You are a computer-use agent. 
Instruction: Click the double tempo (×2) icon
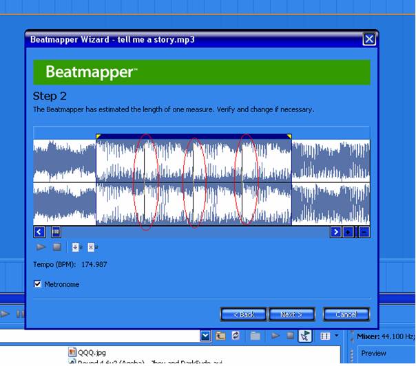click(x=92, y=247)
